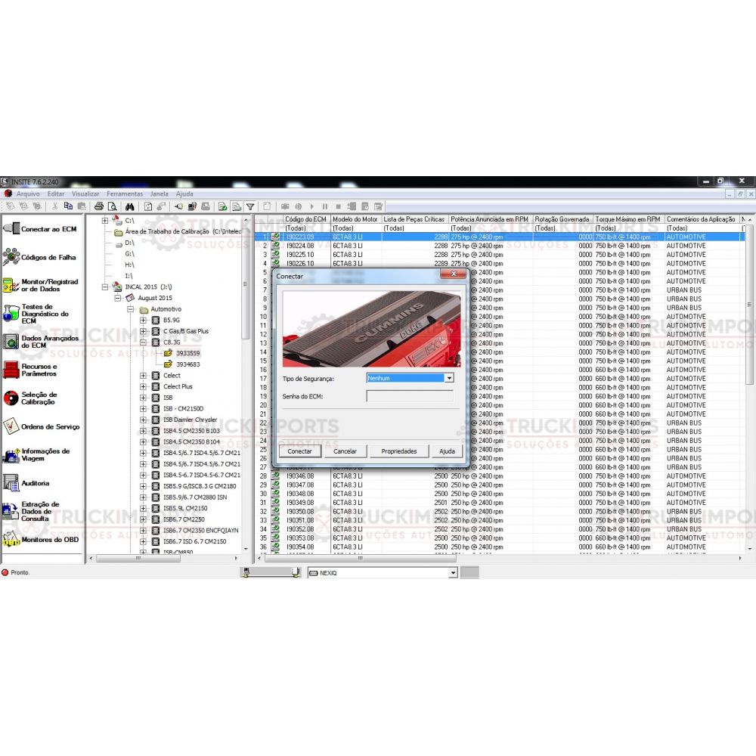Toggle the filter funnel toolbar button
The image size is (756, 756).
[x=250, y=206]
